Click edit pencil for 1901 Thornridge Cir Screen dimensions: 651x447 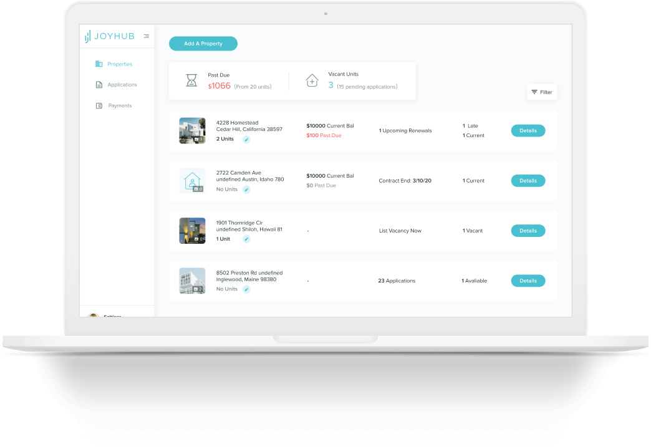pyautogui.click(x=246, y=239)
